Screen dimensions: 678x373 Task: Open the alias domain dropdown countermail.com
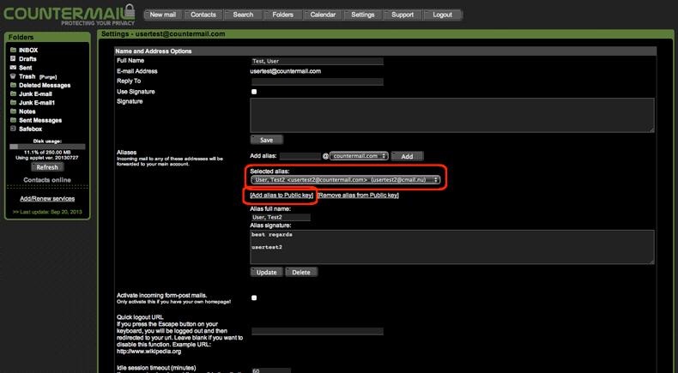coord(359,156)
